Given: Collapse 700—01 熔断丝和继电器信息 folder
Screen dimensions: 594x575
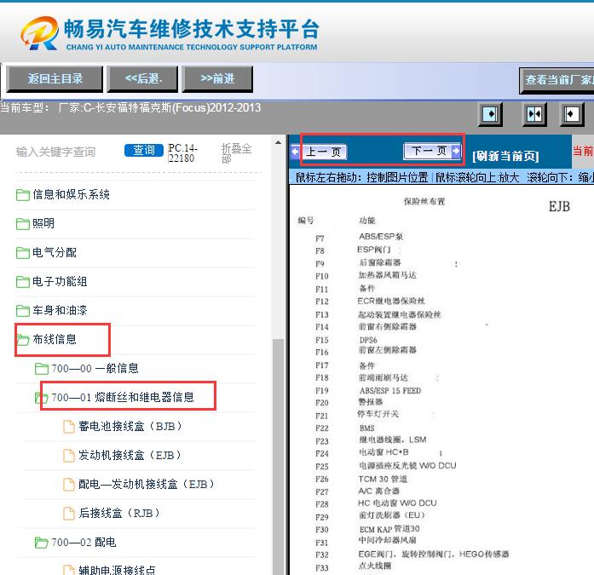Looking at the screenshot, I should point(123,397).
